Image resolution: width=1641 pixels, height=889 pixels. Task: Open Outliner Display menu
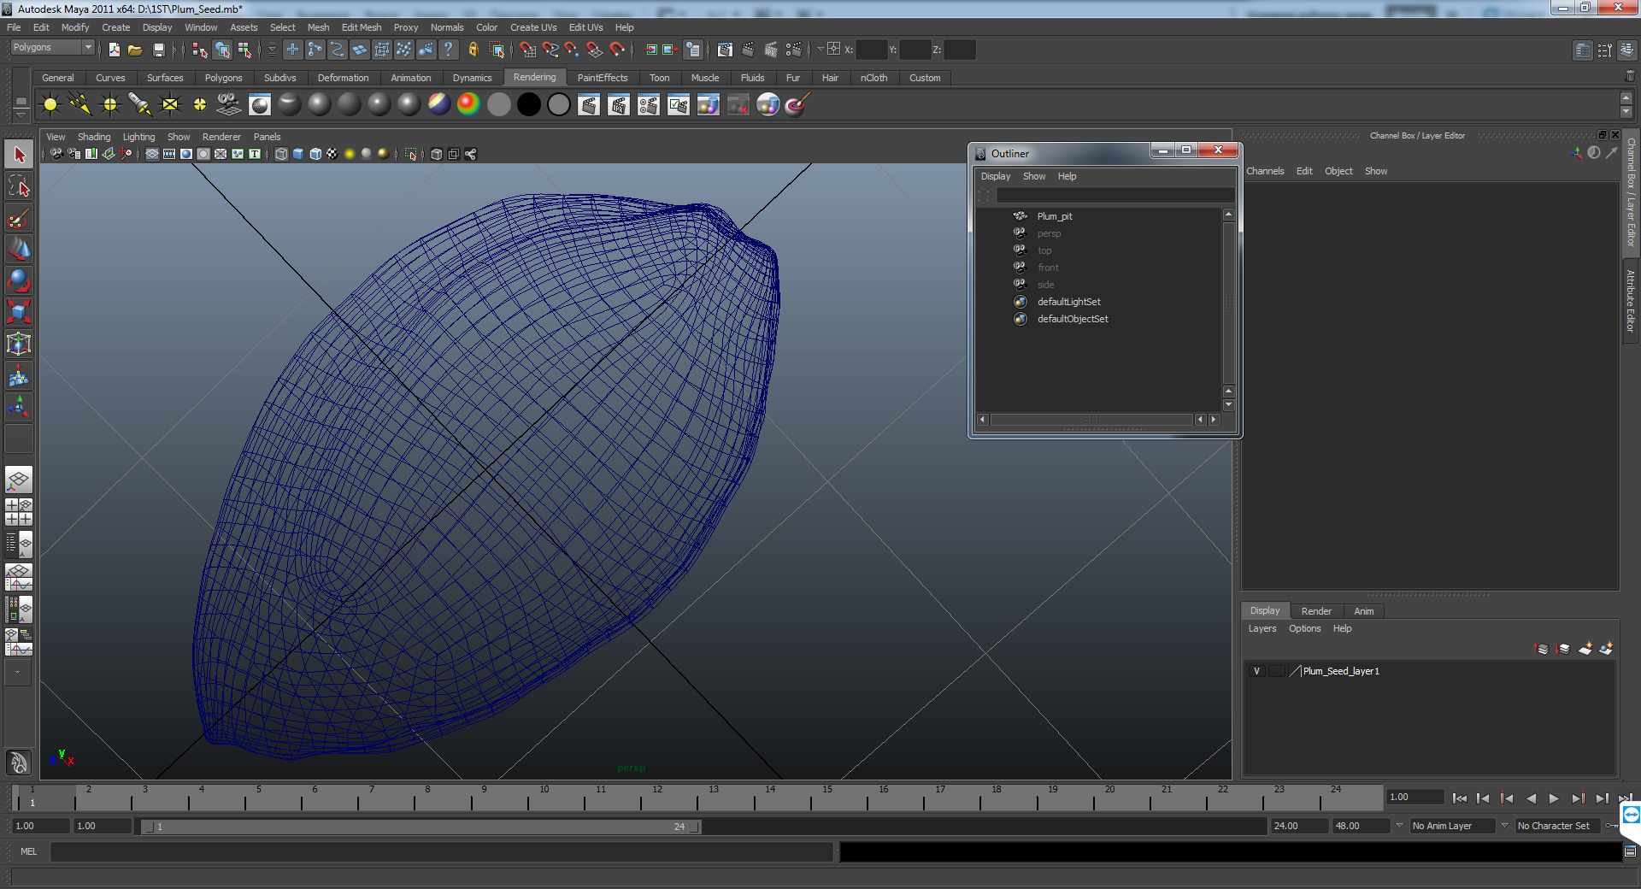point(996,176)
